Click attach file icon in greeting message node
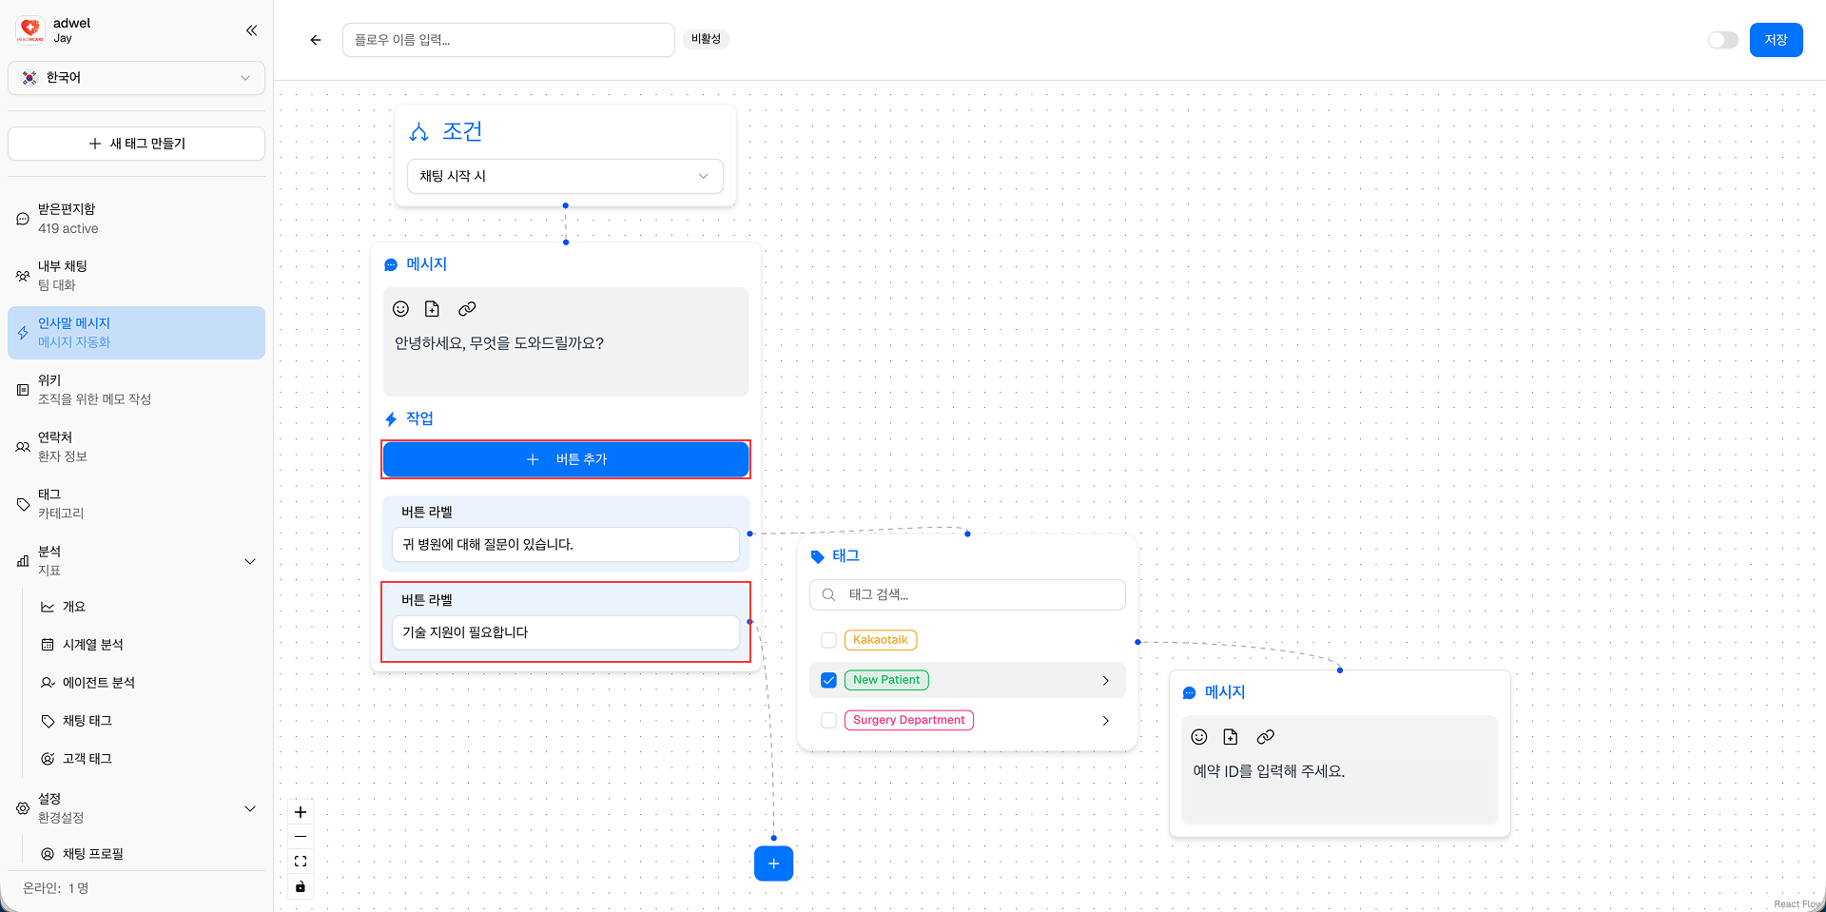 pyautogui.click(x=432, y=309)
